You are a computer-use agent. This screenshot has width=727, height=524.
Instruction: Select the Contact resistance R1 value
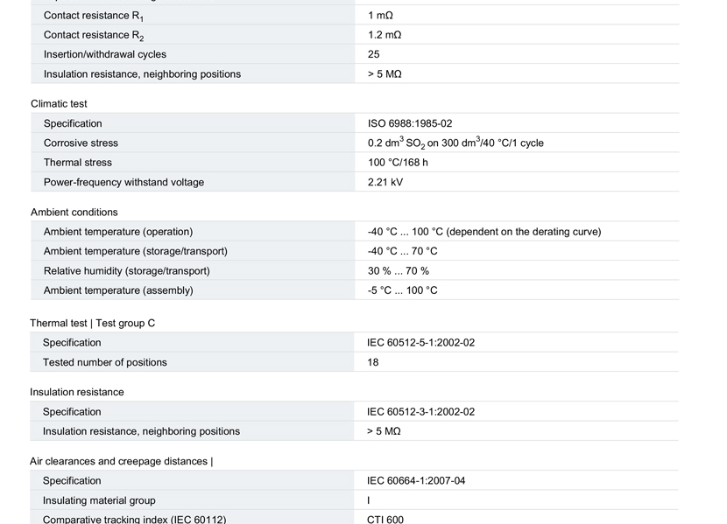click(380, 15)
